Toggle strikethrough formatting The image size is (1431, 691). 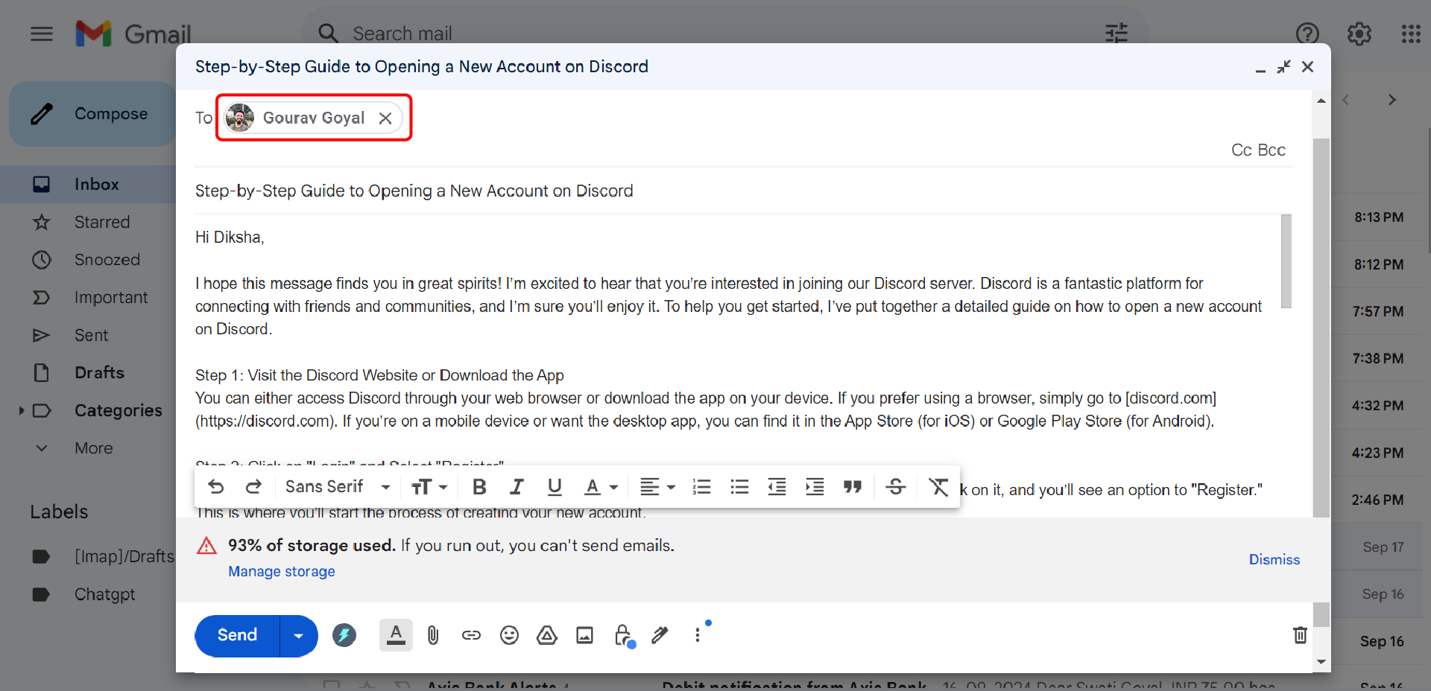(x=896, y=487)
